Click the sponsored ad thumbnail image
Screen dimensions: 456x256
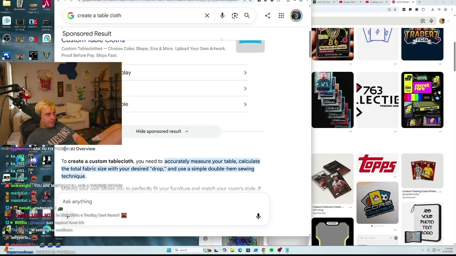(250, 46)
